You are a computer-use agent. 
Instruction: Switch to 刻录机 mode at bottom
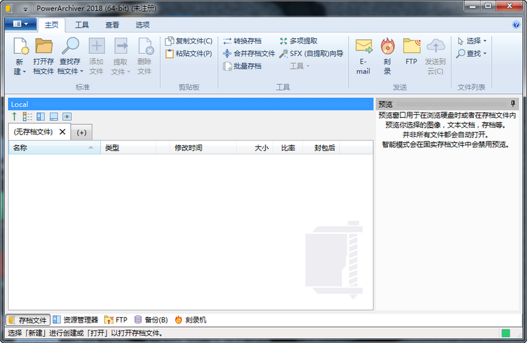190,320
